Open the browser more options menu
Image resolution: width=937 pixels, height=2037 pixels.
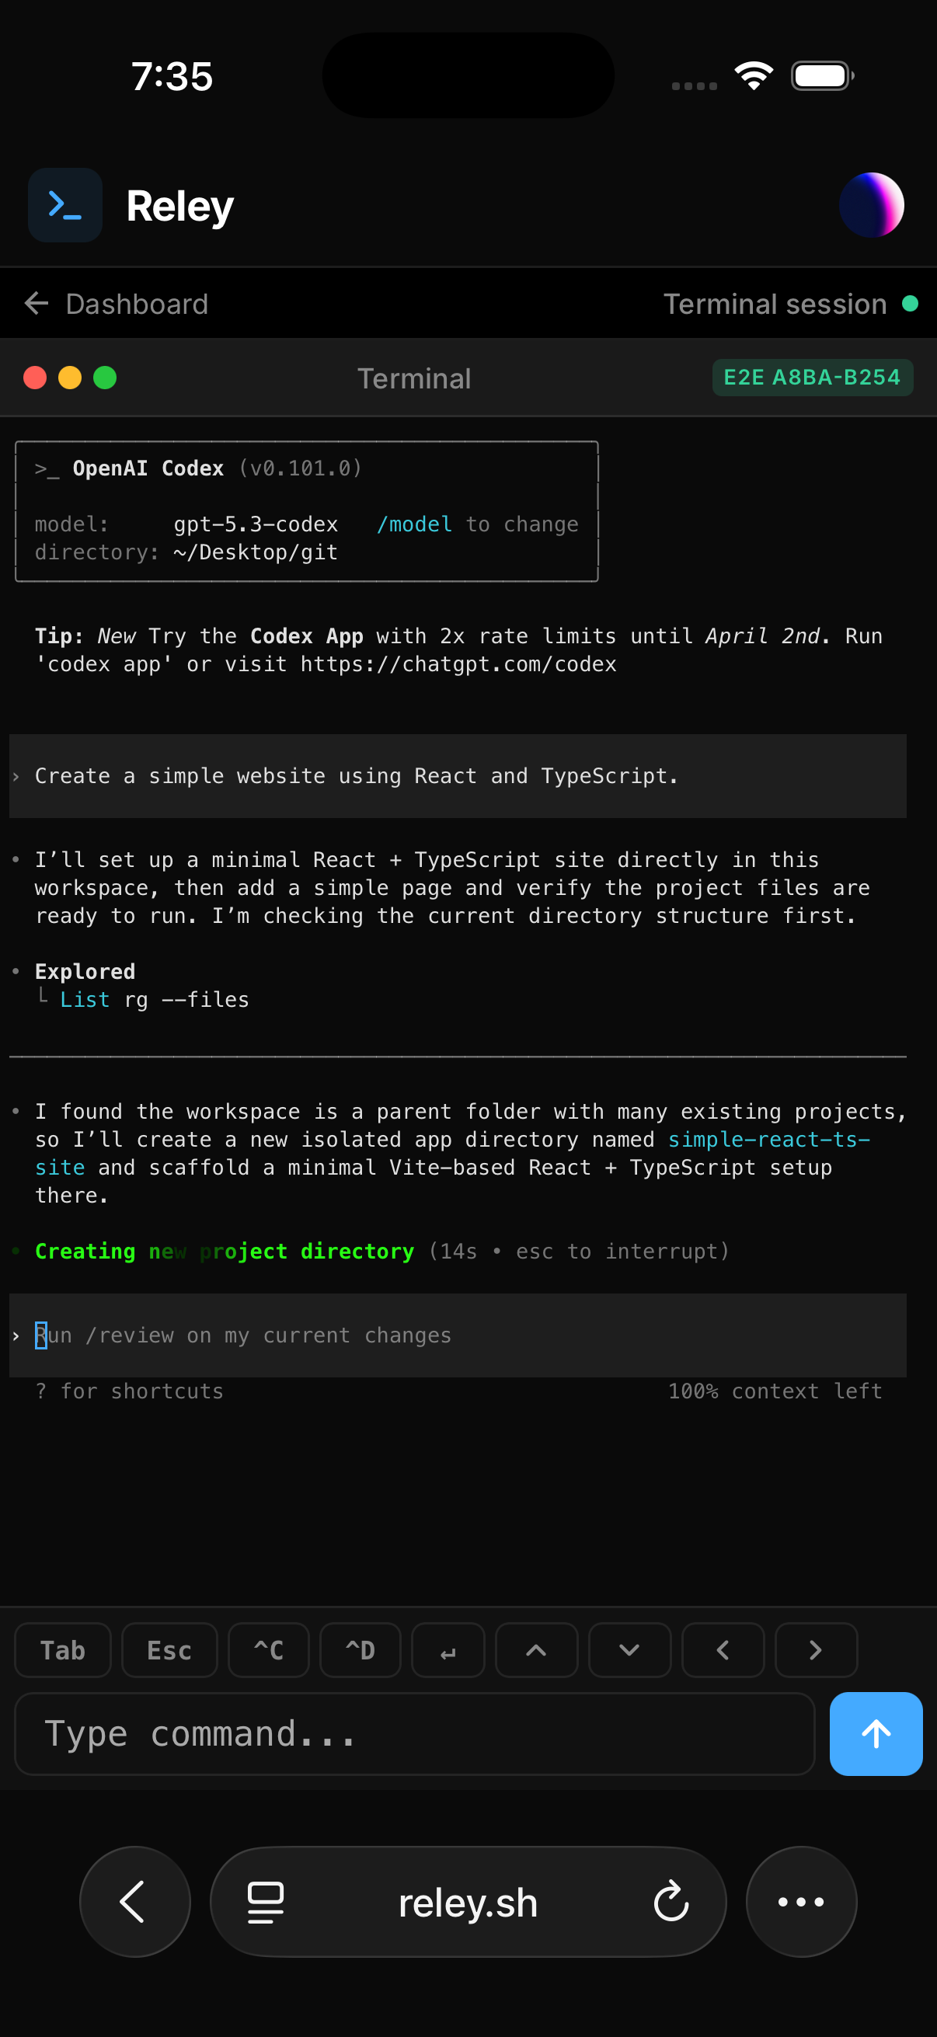coord(801,1901)
